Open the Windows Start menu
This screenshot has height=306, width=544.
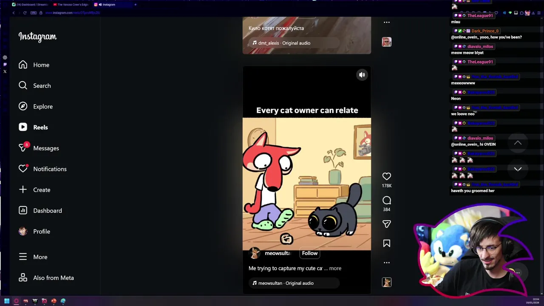(x=7, y=301)
